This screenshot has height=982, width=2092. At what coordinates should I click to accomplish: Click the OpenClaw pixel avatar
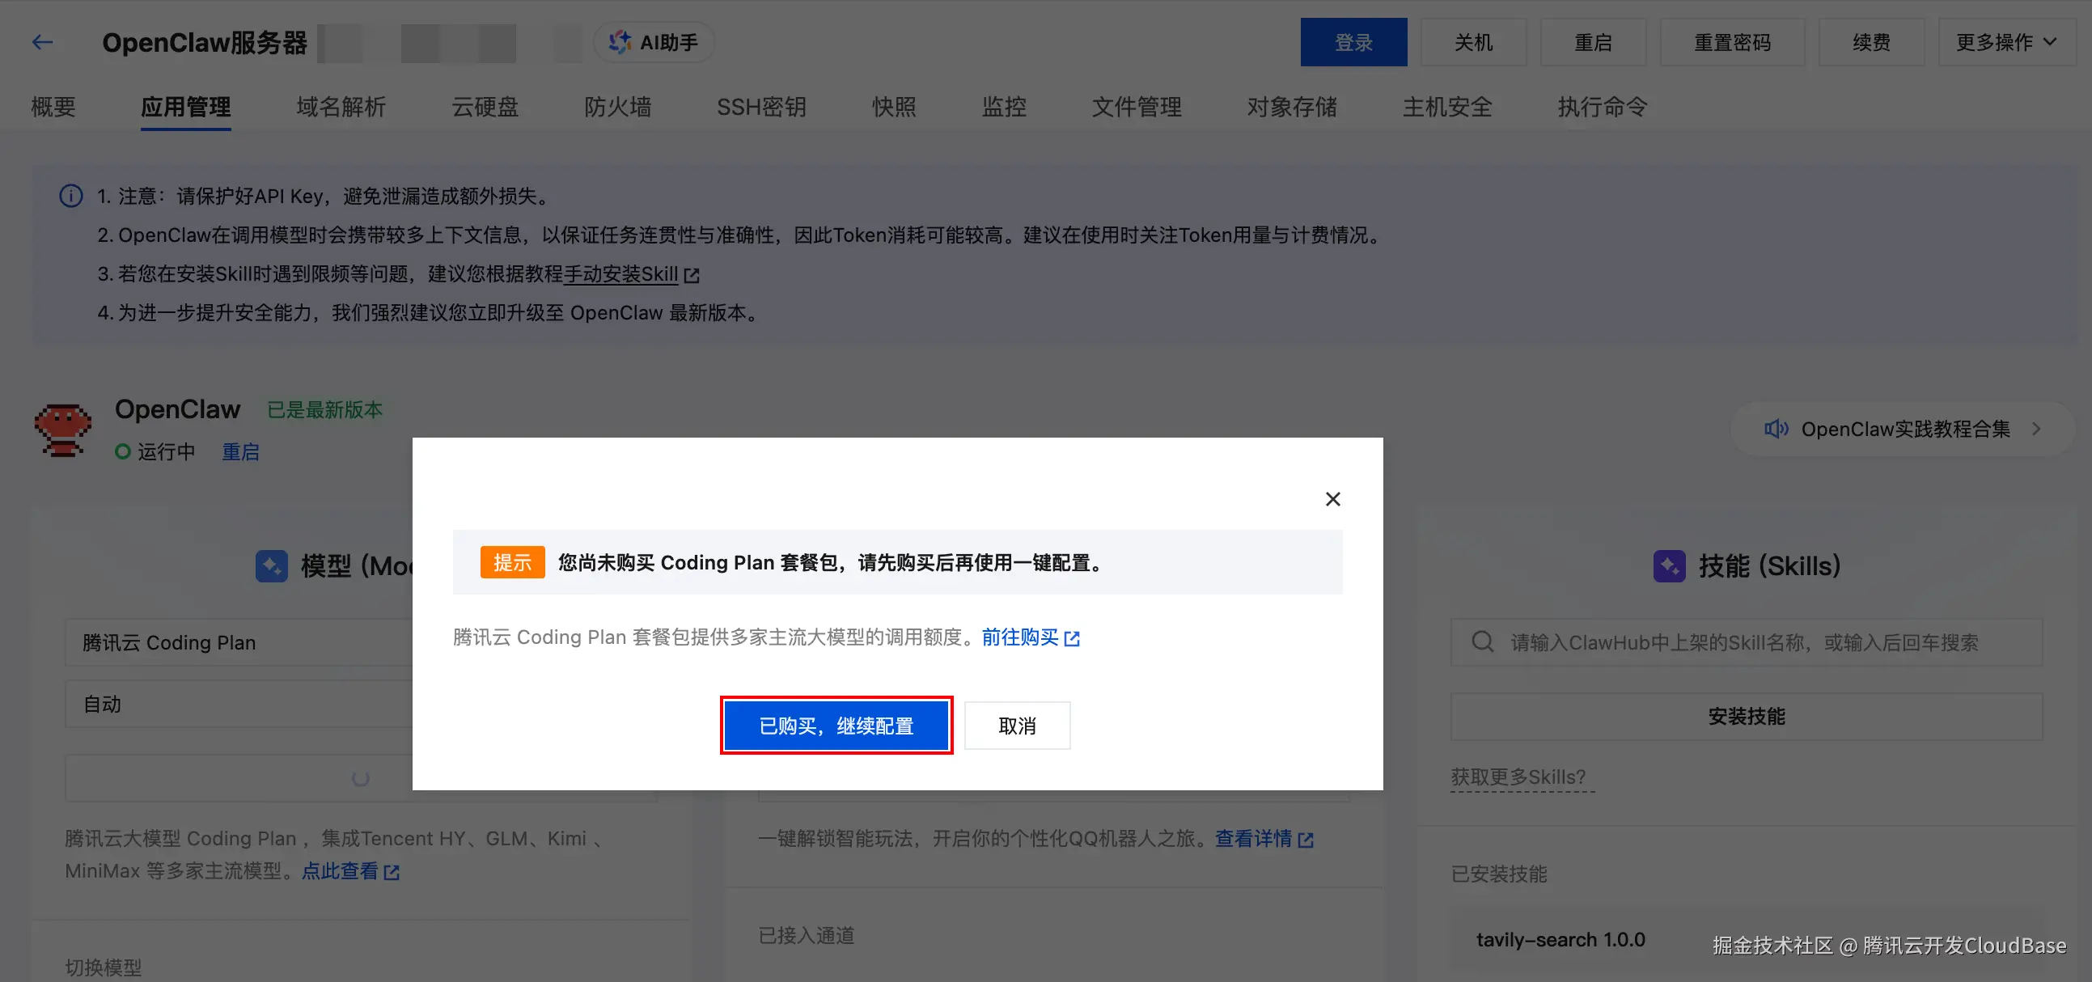(63, 430)
